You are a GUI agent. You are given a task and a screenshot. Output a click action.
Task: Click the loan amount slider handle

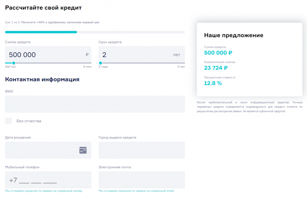13,63
